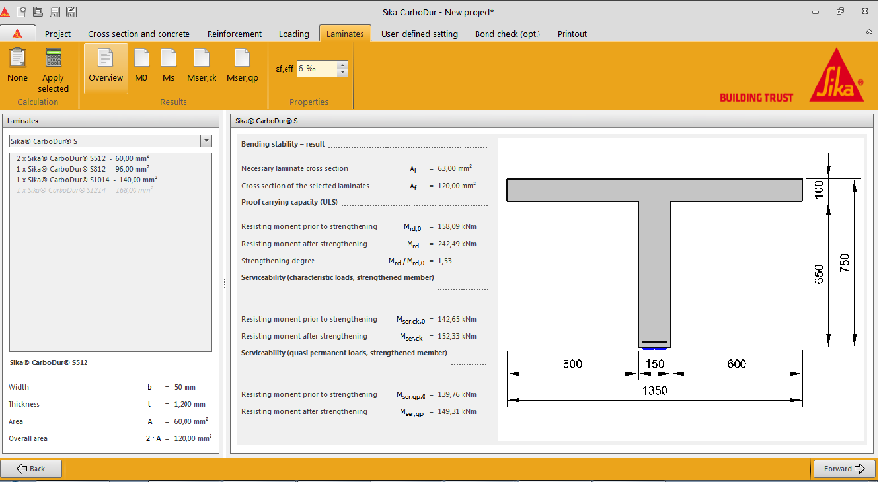
Task: Select the Laminates tab
Action: coord(345,34)
